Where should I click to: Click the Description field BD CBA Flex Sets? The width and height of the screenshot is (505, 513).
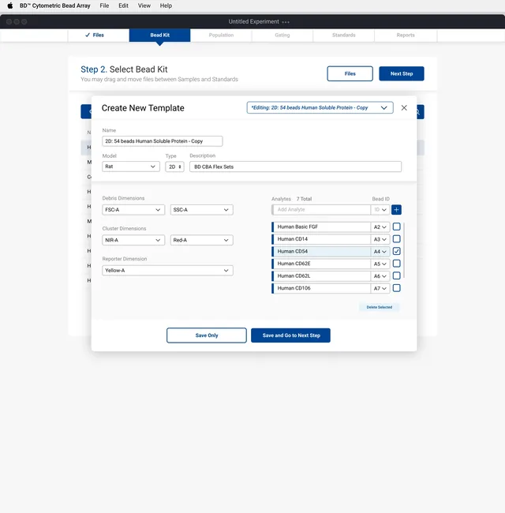coord(295,167)
